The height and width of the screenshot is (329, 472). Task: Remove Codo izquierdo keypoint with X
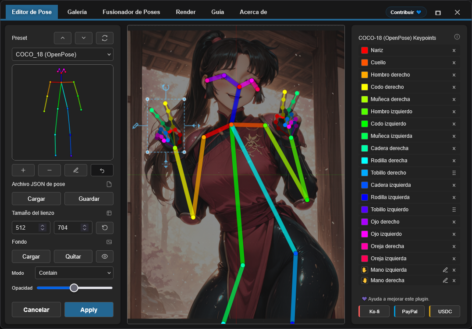point(454,124)
